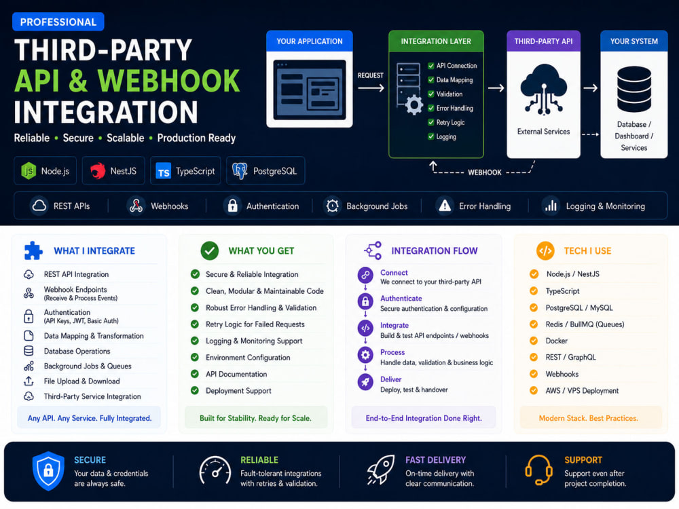This screenshot has width=679, height=509.
Task: Click the Error Handling warning triangle icon
Action: pos(445,206)
